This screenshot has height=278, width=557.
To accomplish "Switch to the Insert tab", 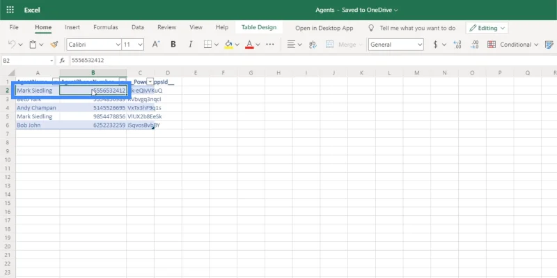I will tap(72, 27).
